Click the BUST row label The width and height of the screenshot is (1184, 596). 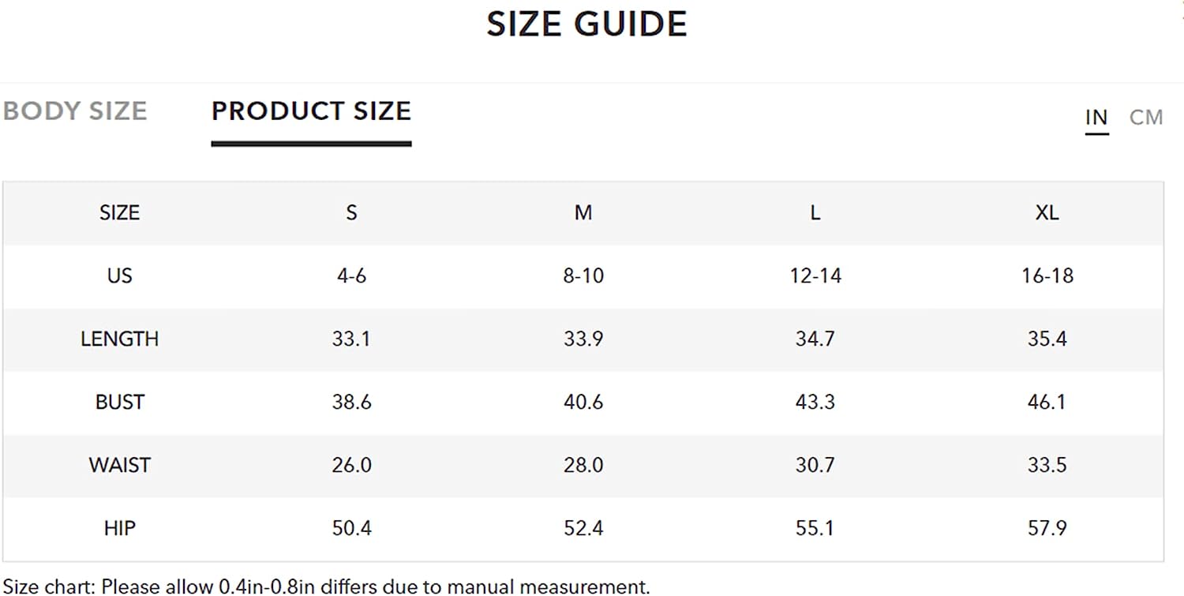click(119, 402)
